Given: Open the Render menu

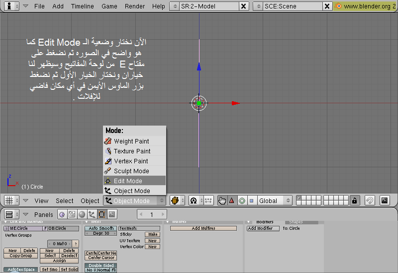Looking at the screenshot, I should tap(134, 6).
